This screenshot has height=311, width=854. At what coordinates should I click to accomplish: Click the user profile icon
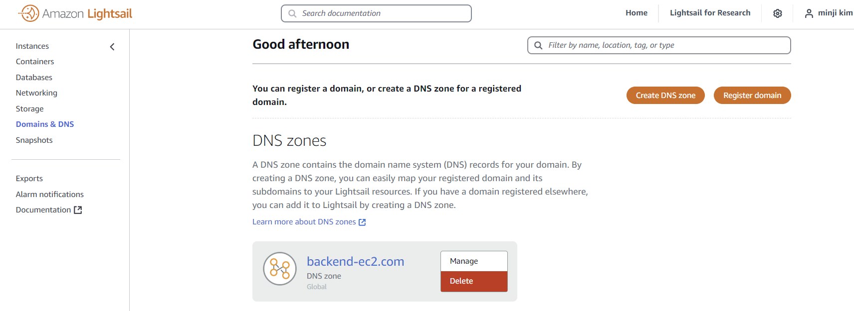[x=809, y=13]
